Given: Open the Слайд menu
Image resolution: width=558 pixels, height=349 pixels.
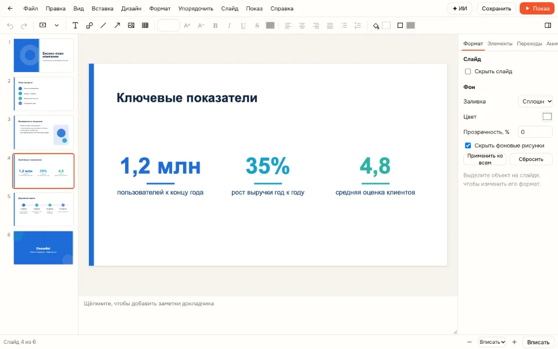Looking at the screenshot, I should pos(230,9).
